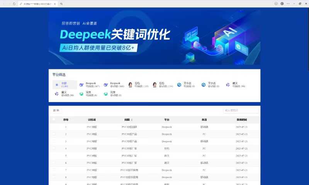Reload the page with the refresh icon
This screenshot has height=185, width=309.
click(14, 4)
